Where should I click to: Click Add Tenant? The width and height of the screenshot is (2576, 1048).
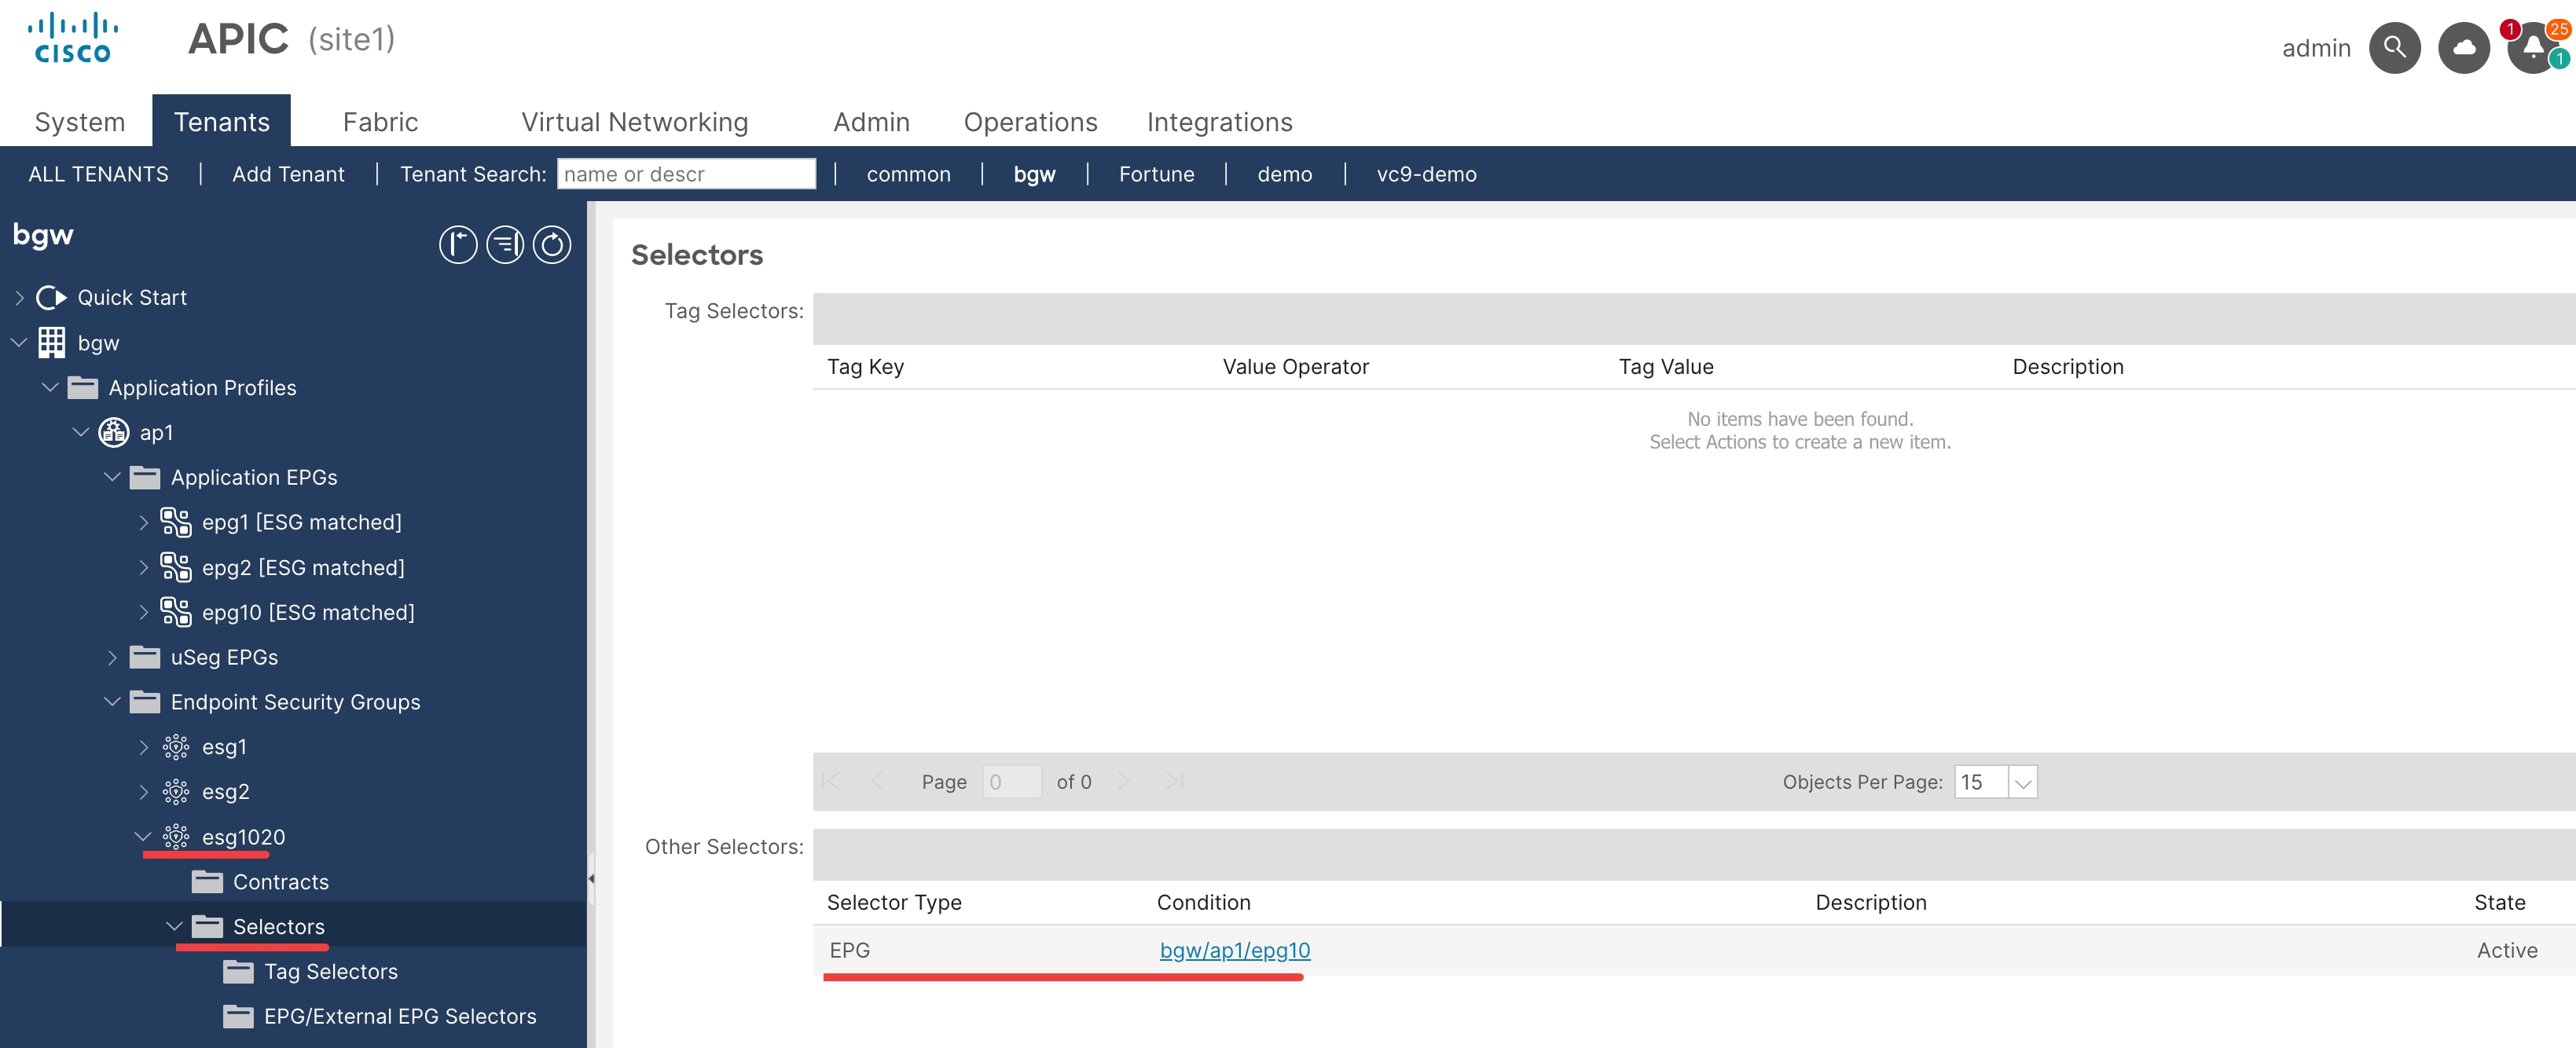click(288, 174)
